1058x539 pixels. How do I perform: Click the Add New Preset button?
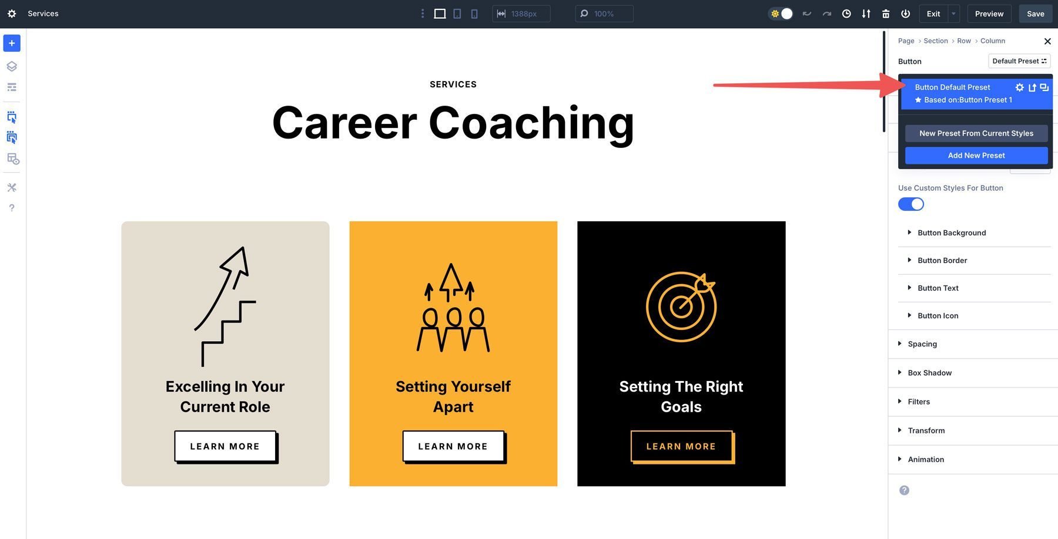pyautogui.click(x=976, y=156)
